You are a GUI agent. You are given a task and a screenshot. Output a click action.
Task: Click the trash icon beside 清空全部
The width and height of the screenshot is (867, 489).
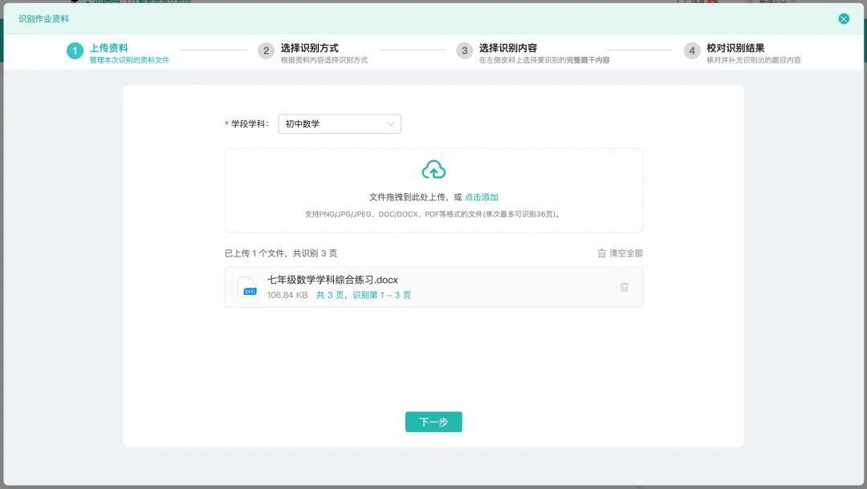(x=601, y=253)
